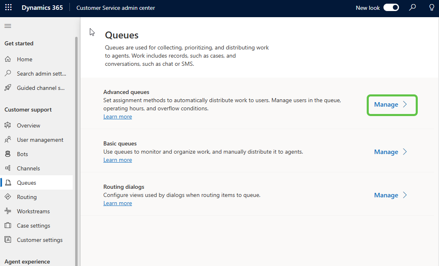Click the Home house icon
Image resolution: width=439 pixels, height=266 pixels.
[x=8, y=59]
